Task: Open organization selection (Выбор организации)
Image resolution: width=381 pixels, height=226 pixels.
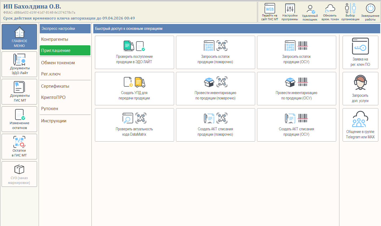Action: [350, 12]
